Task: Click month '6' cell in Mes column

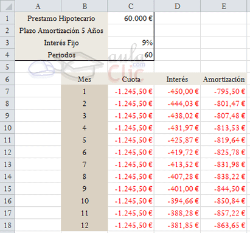Action: (x=85, y=152)
